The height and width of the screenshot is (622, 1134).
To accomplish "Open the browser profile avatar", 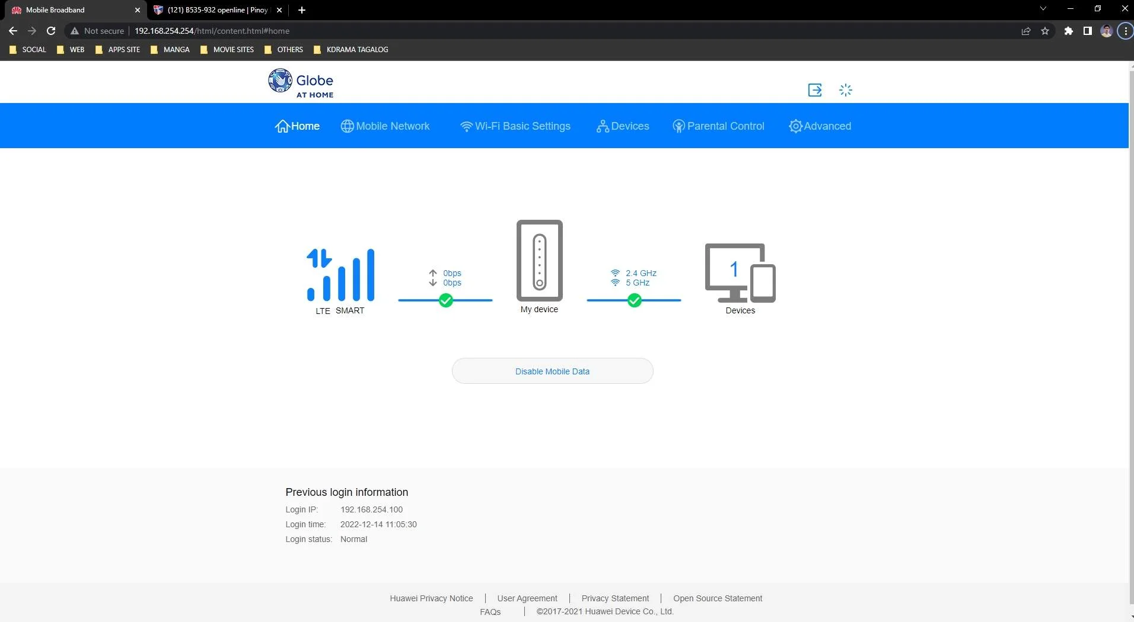I will [x=1107, y=31].
